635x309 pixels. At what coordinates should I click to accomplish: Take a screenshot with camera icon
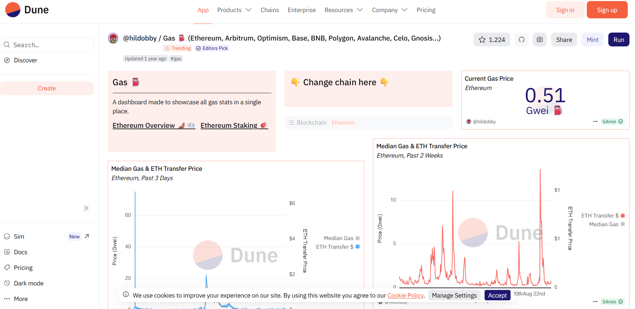coord(540,40)
